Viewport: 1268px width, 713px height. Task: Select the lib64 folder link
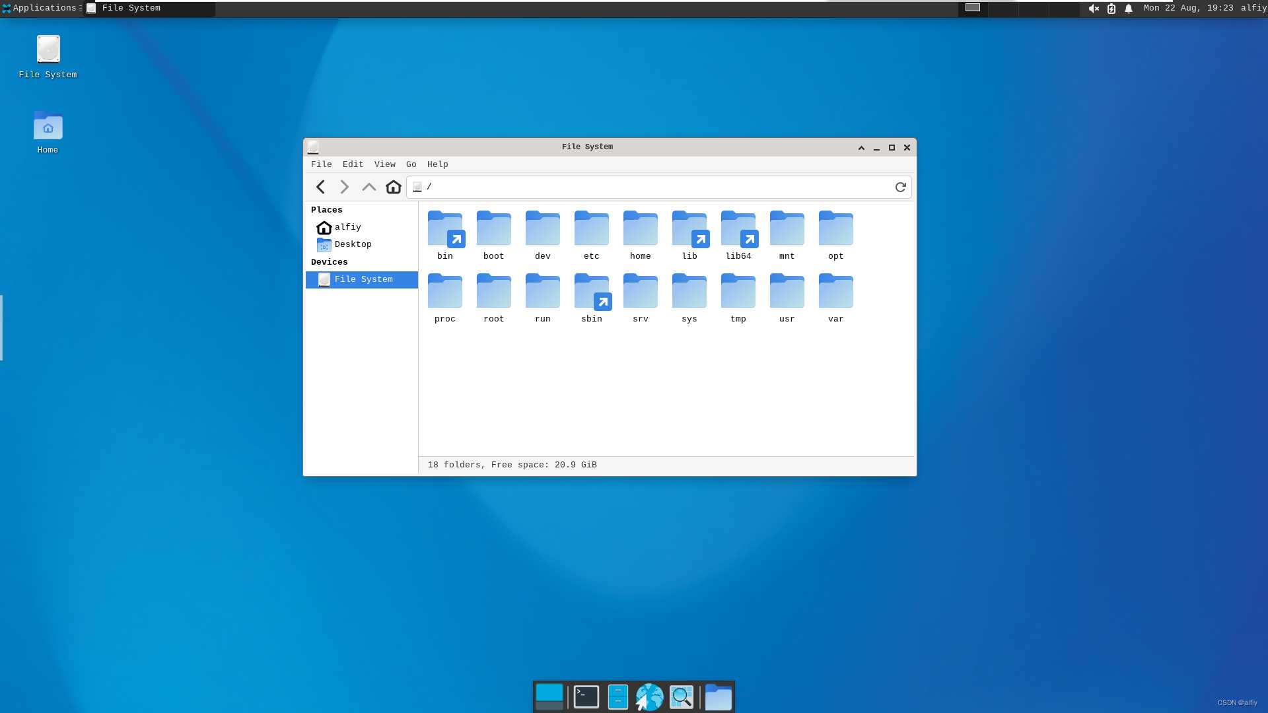tap(738, 235)
